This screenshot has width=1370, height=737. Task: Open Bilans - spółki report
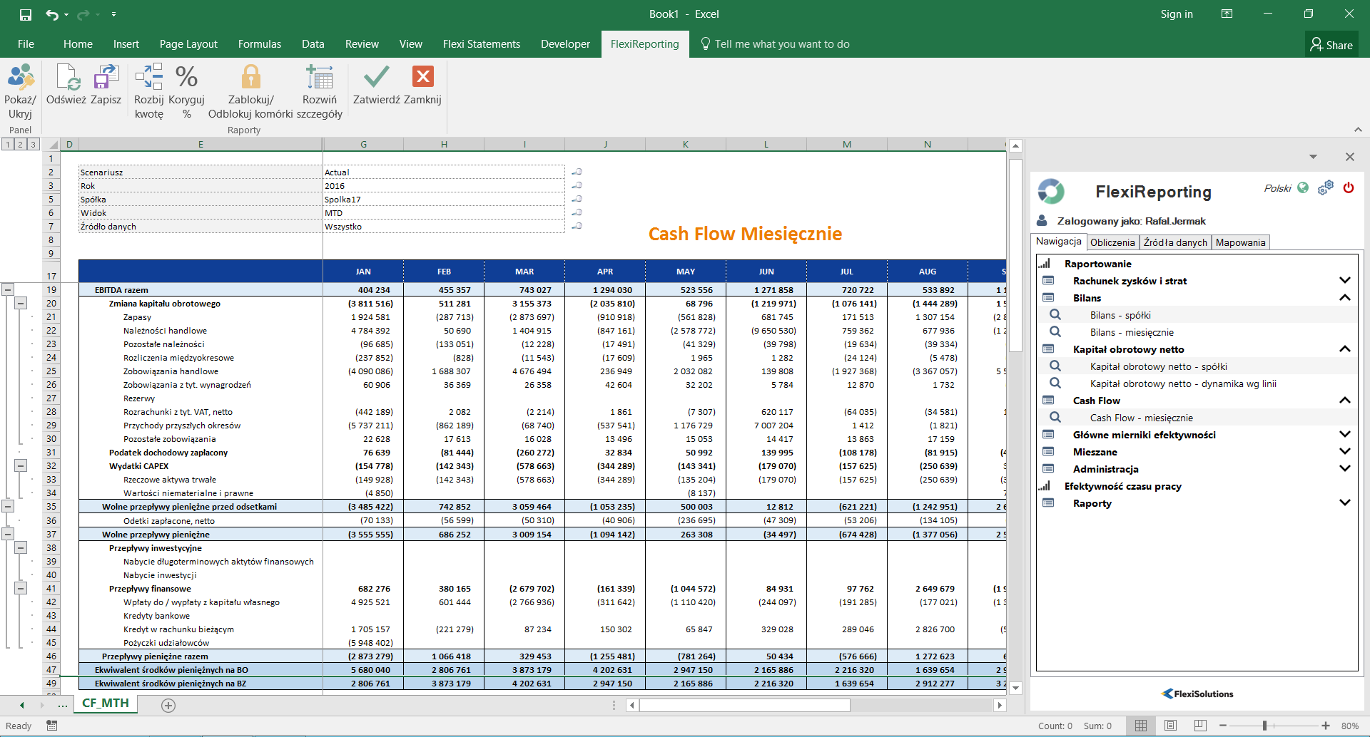[x=1120, y=315]
